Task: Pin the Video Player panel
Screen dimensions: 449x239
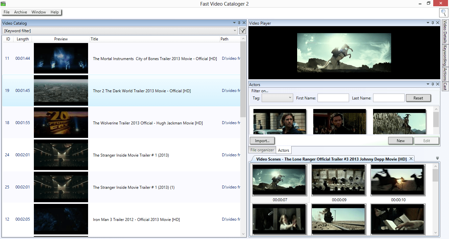Action: pos(433,23)
